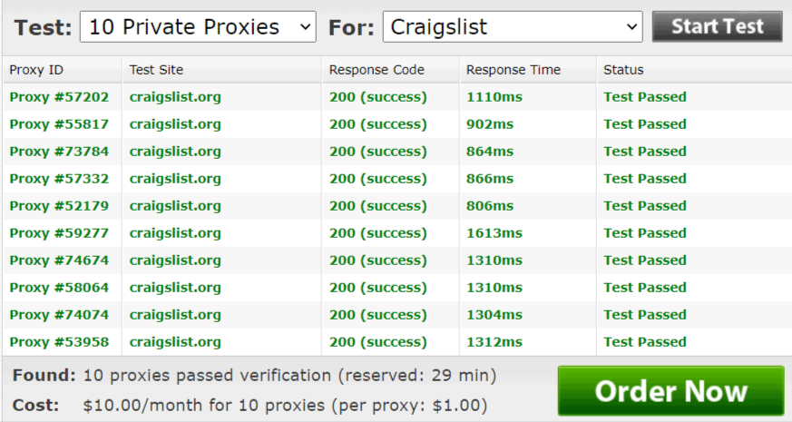Click the 'For:' label
This screenshot has width=792, height=422.
pyautogui.click(x=352, y=27)
